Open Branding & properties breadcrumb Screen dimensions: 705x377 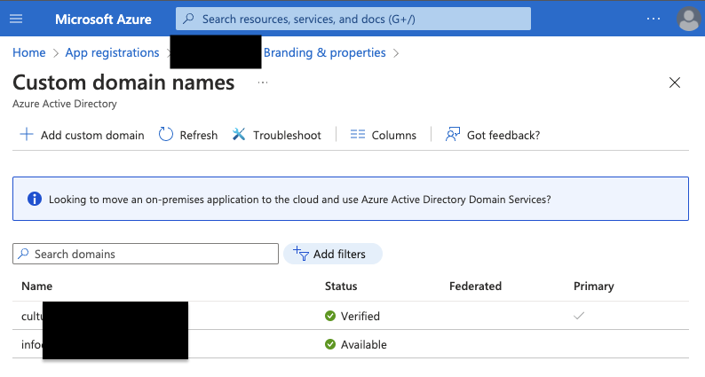(x=324, y=52)
